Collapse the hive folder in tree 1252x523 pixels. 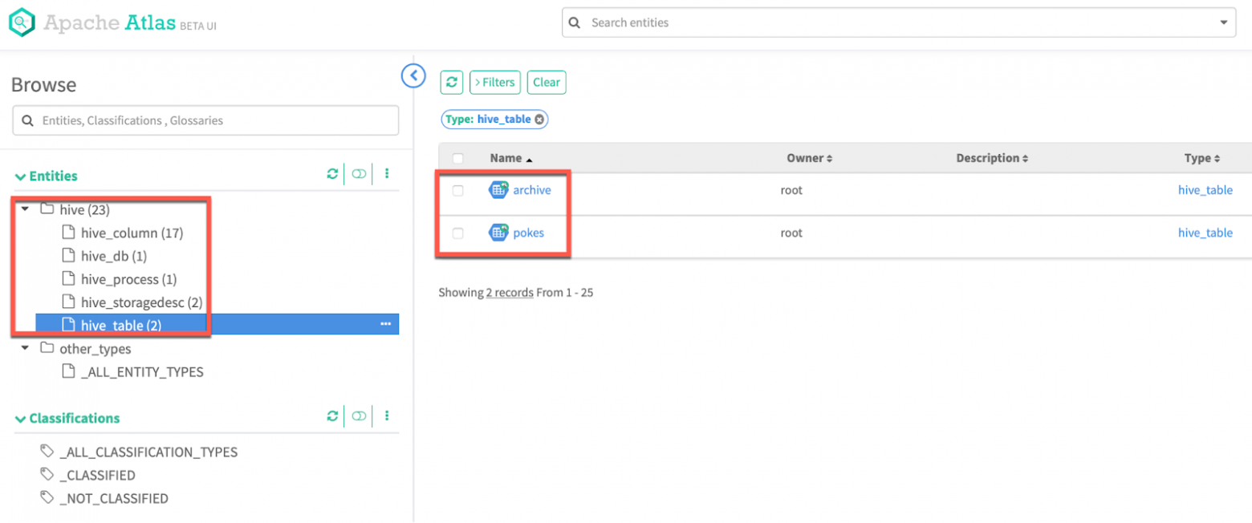[x=25, y=209]
